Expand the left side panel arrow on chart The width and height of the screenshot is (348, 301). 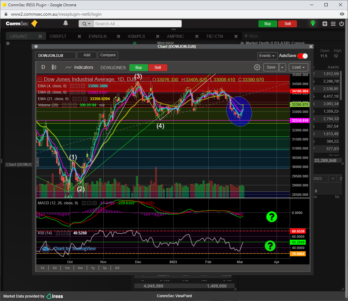pos(37,162)
